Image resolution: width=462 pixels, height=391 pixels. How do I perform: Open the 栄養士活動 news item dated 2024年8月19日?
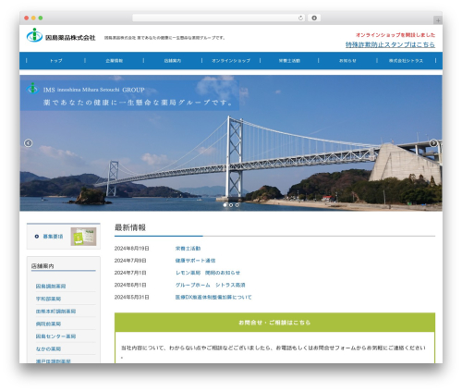pos(188,249)
